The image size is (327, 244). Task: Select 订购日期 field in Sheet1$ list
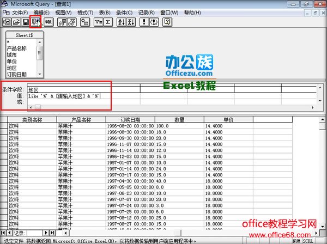point(17,75)
